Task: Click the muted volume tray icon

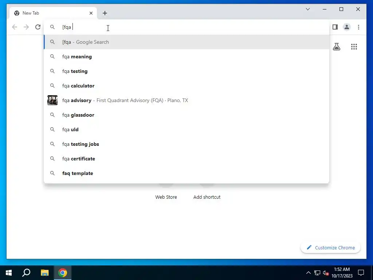Action: [x=326, y=273]
